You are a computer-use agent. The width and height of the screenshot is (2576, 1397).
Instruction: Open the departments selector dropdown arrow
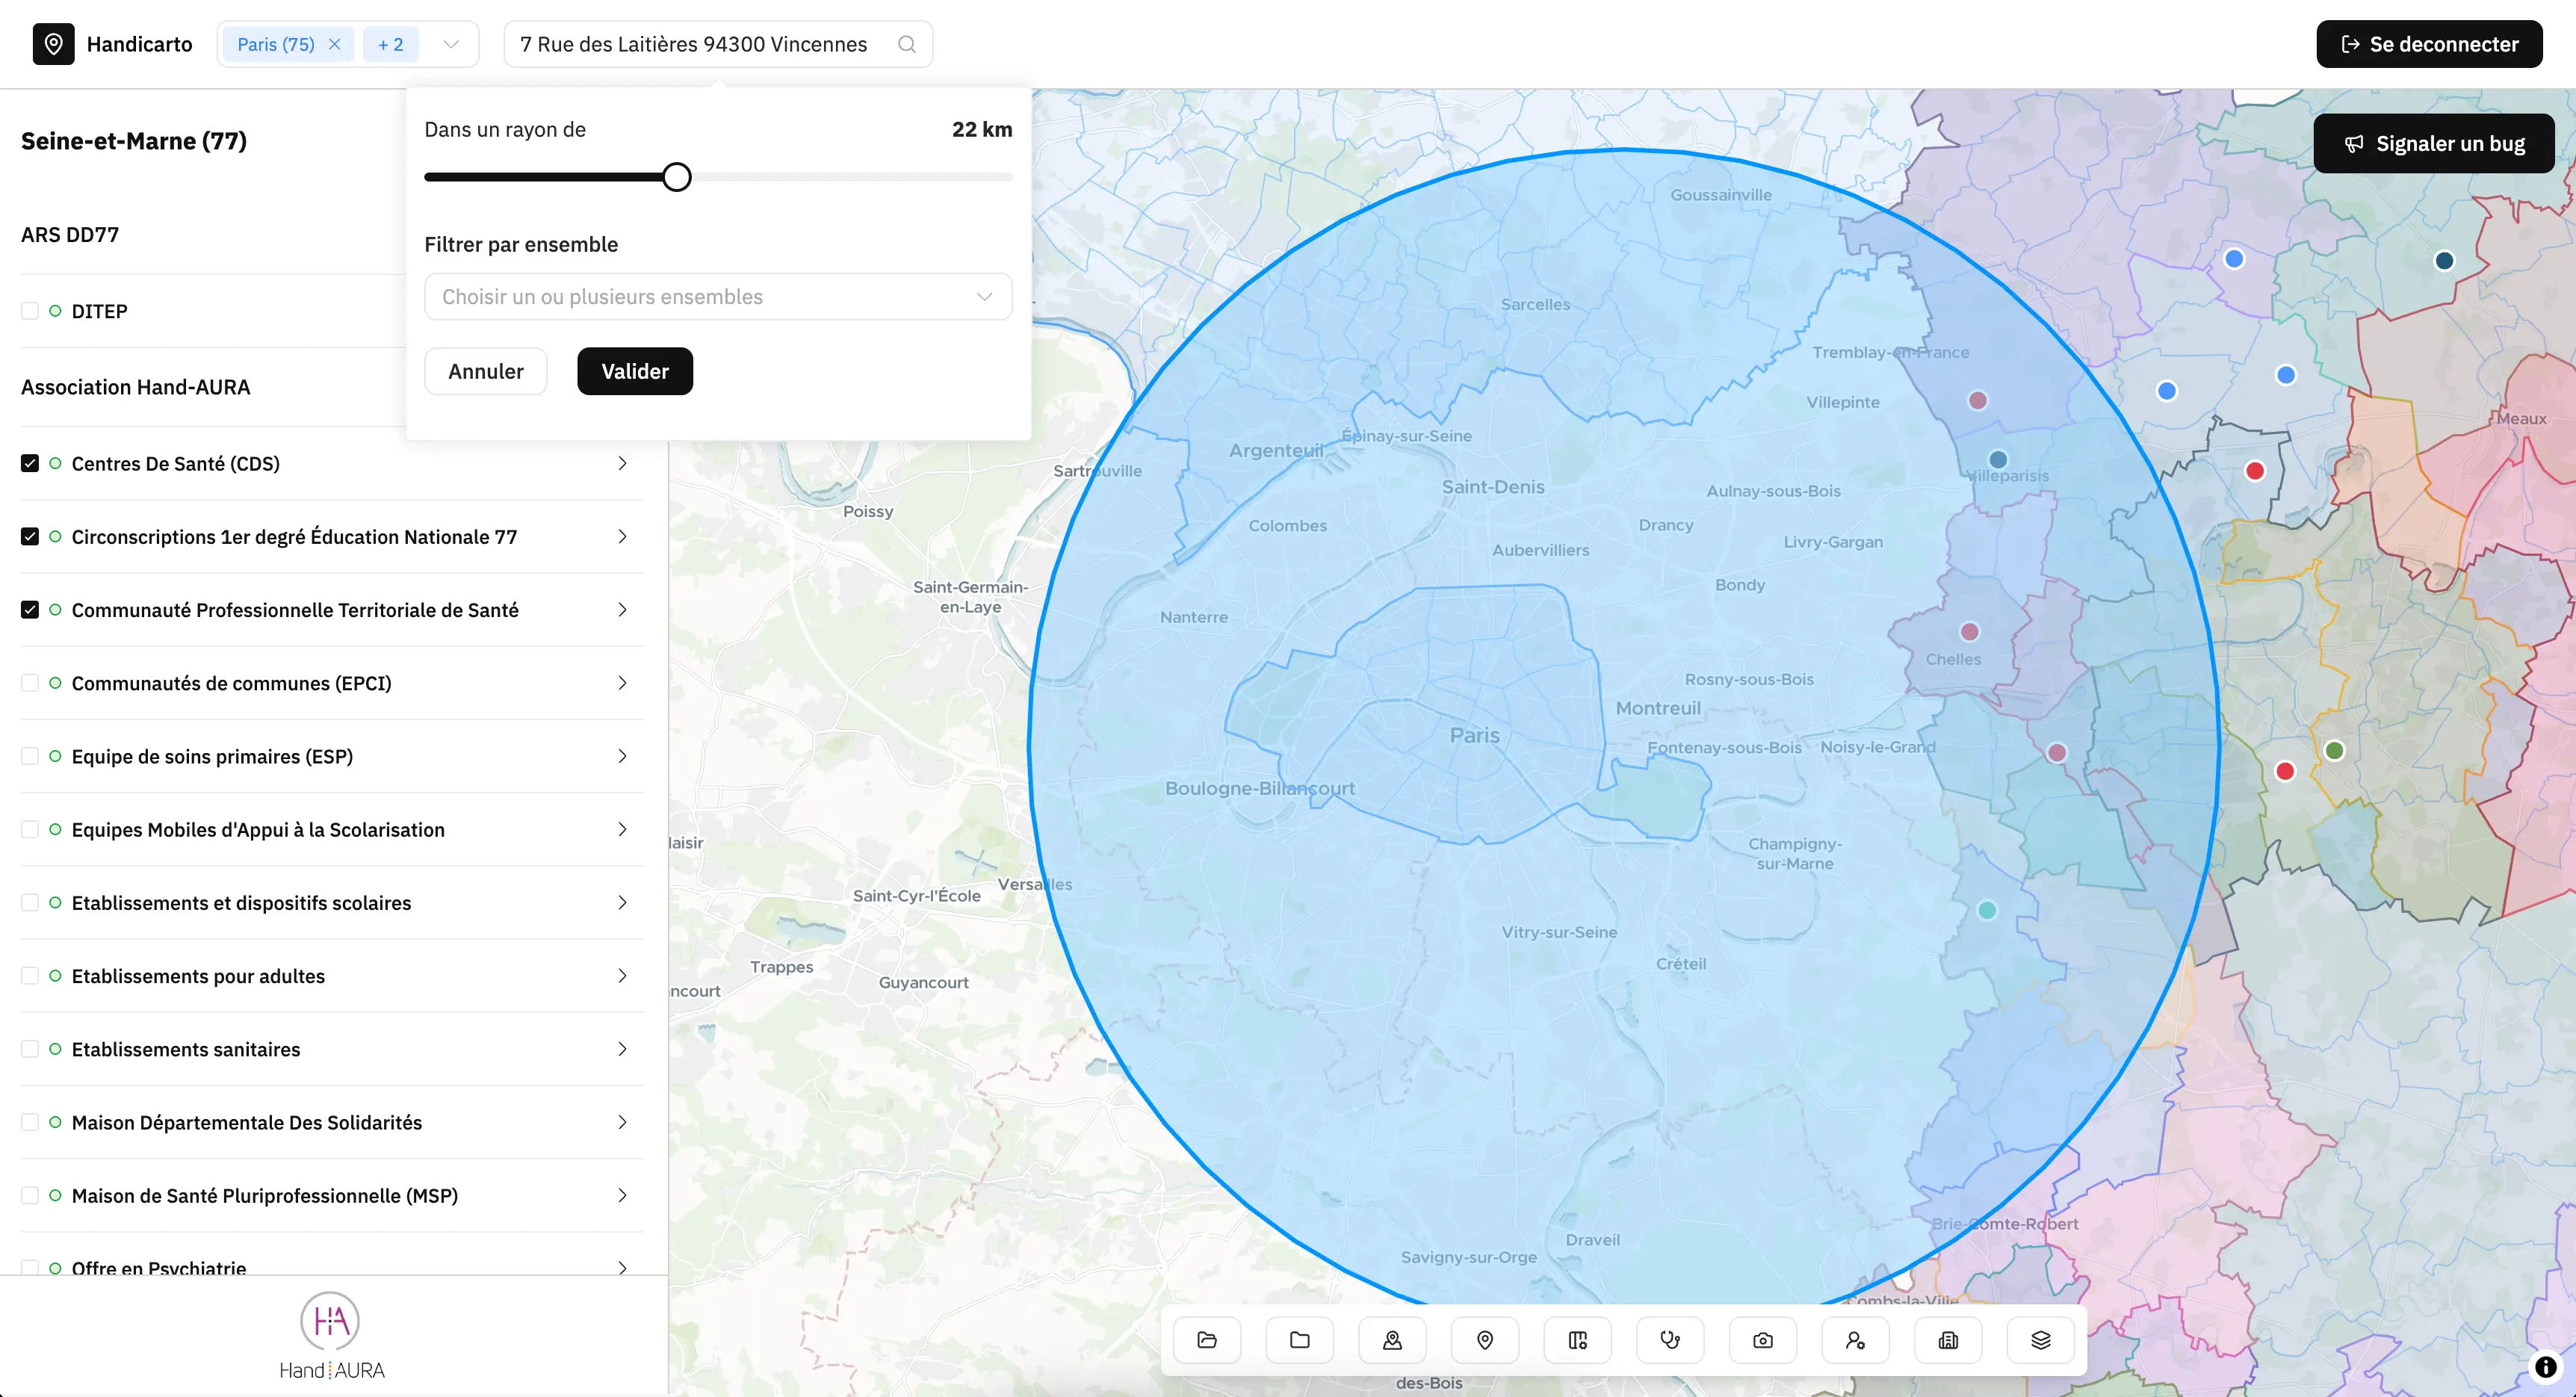(451, 44)
